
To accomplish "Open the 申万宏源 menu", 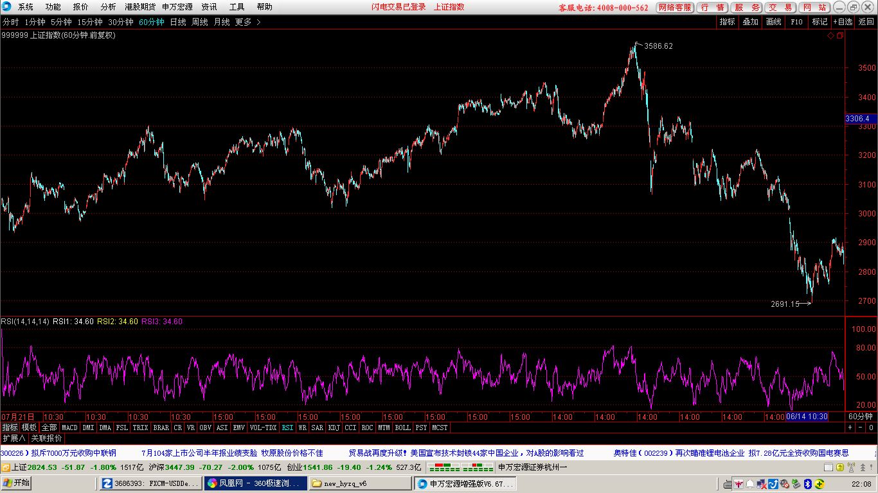I will coord(177,7).
